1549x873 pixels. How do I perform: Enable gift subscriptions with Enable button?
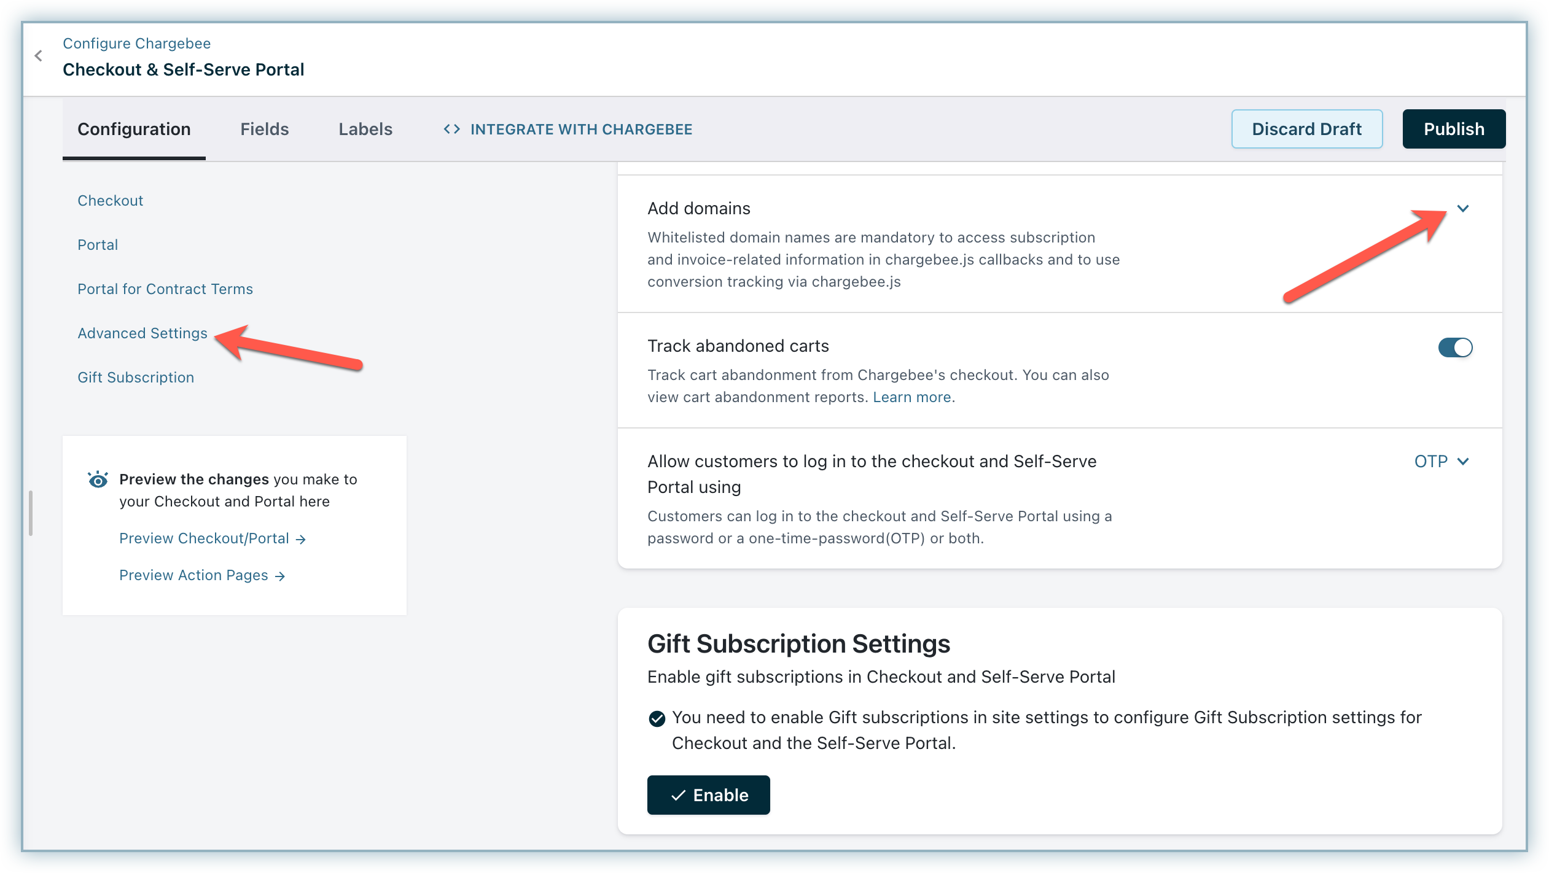(708, 795)
